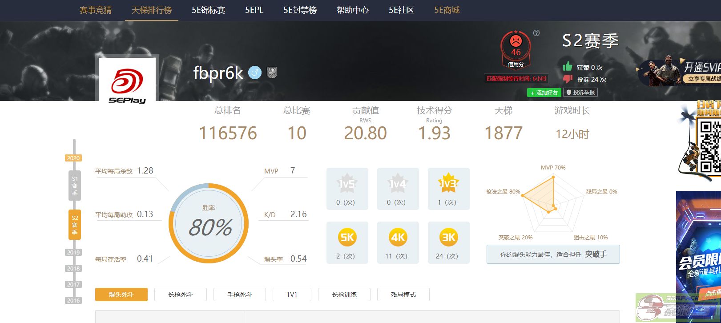Click the 投诉 24 次 complaint count
The image size is (721, 323).
tap(592, 80)
